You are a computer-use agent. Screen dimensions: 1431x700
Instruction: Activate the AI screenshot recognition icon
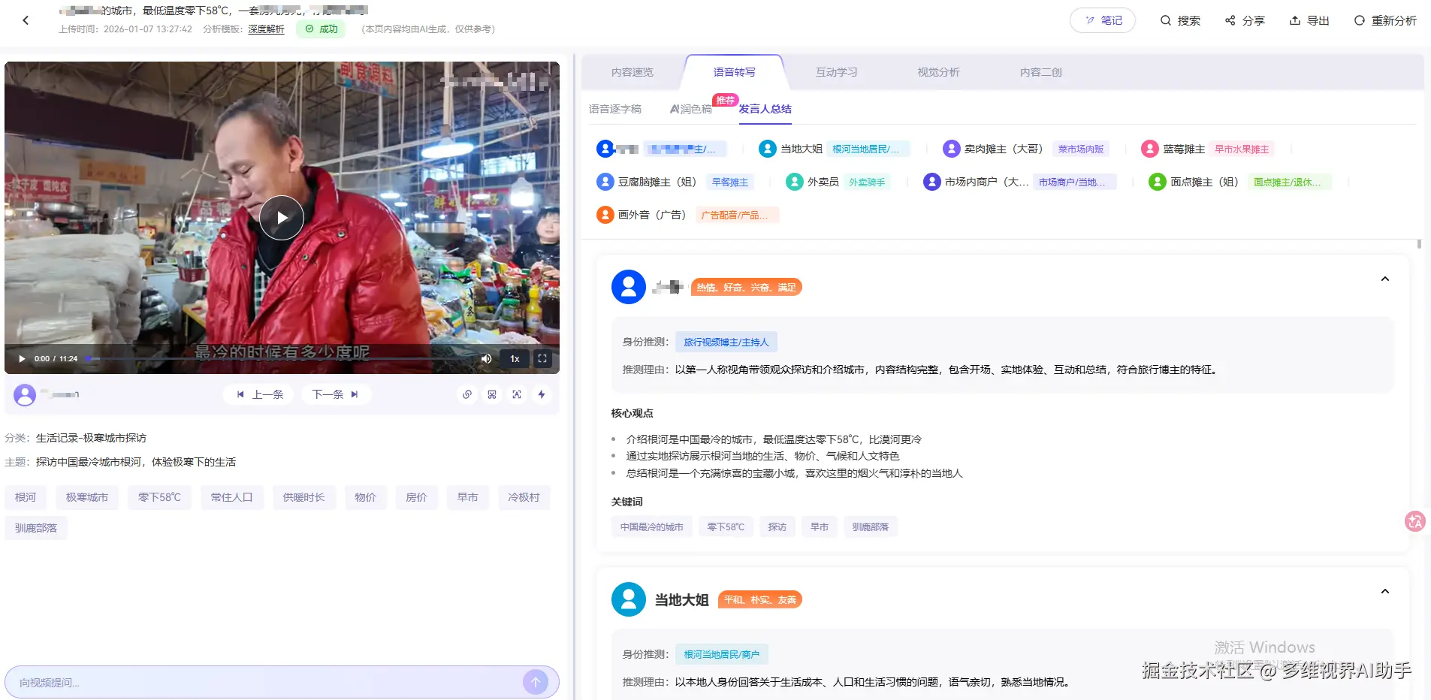click(x=517, y=394)
